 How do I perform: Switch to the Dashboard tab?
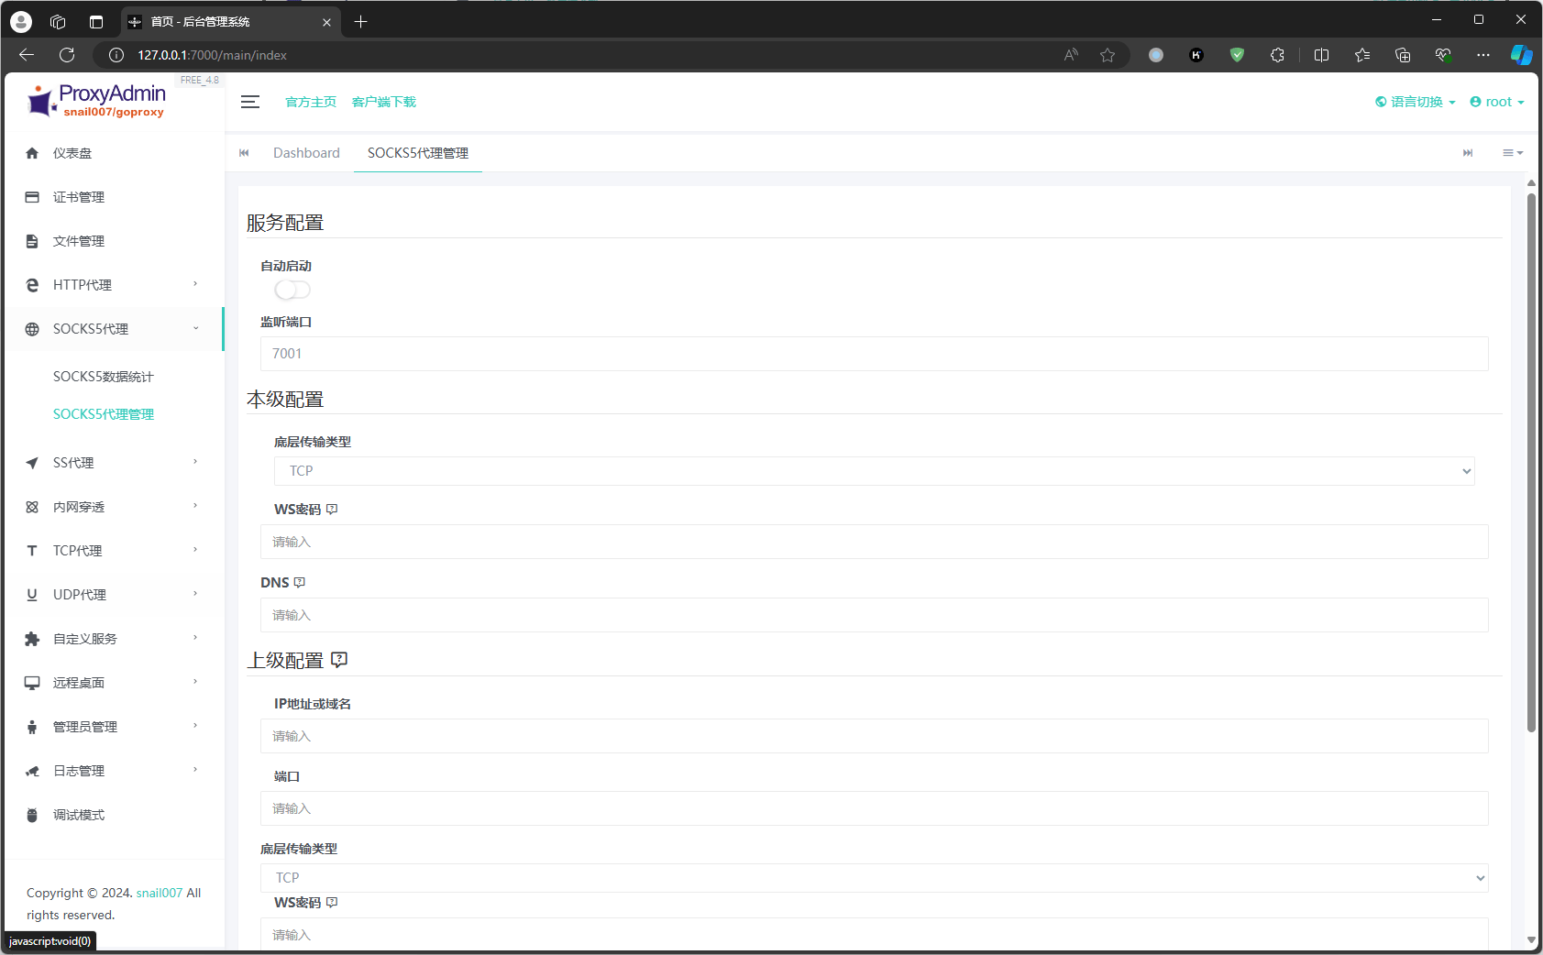point(306,153)
